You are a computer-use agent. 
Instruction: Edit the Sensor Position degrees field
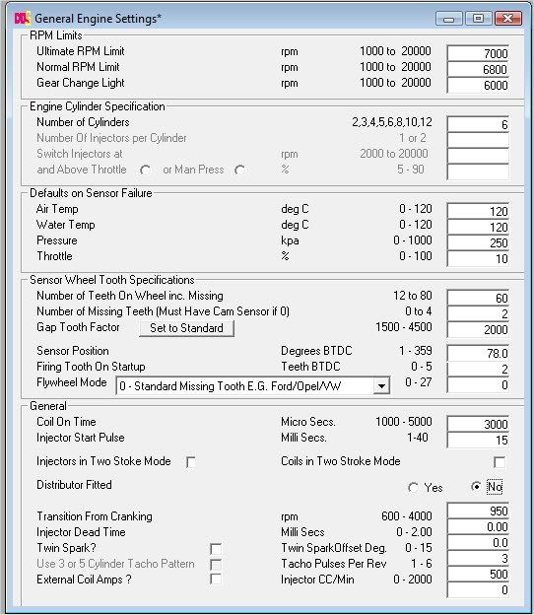478,353
